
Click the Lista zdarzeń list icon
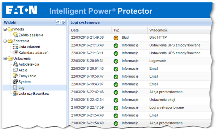[15, 47]
